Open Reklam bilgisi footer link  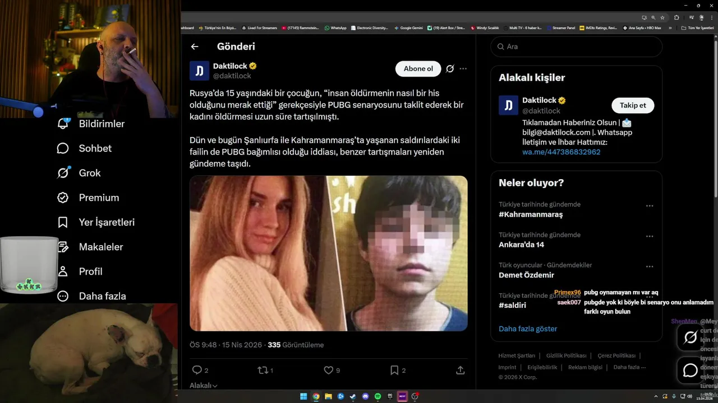[x=585, y=367]
